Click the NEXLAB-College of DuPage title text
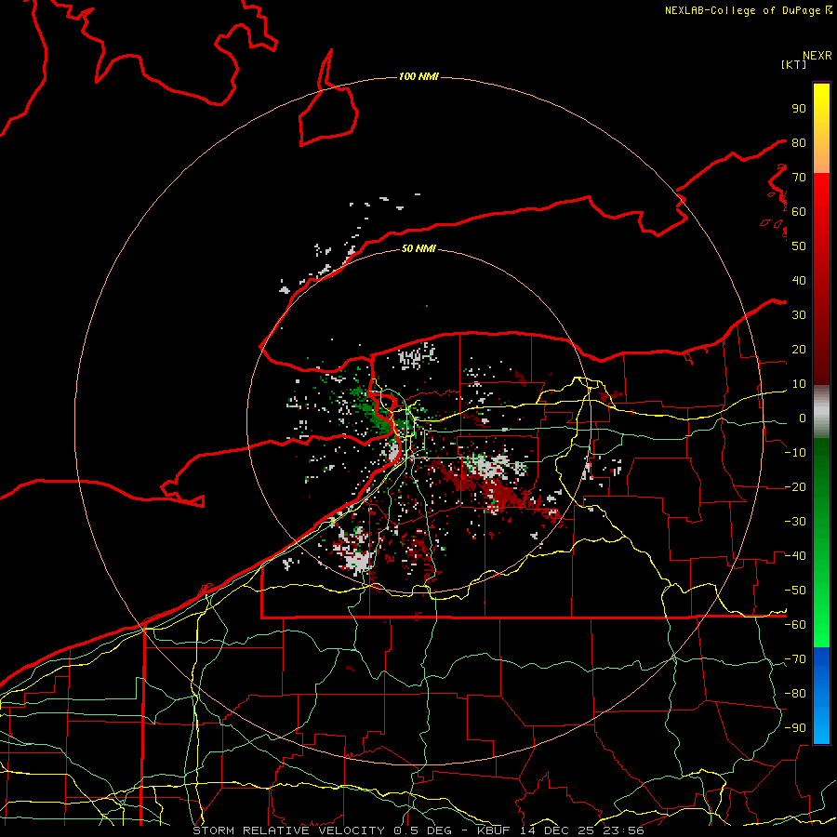 click(742, 10)
